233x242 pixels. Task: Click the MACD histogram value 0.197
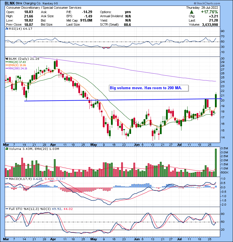[x=61, y=179]
